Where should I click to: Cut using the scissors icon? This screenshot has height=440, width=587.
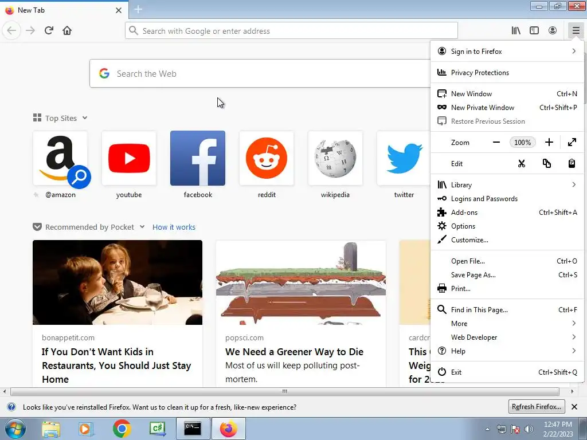522,163
